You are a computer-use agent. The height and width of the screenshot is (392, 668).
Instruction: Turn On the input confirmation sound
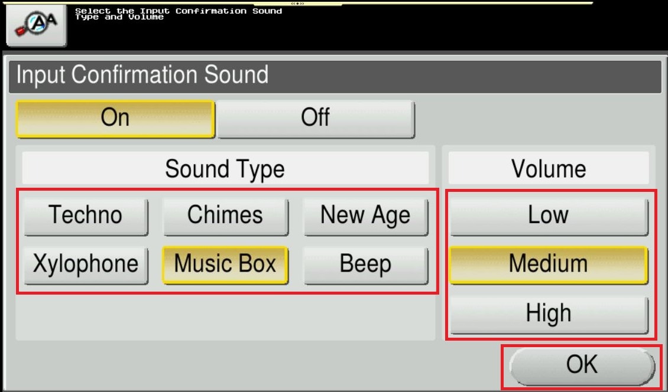click(x=115, y=118)
